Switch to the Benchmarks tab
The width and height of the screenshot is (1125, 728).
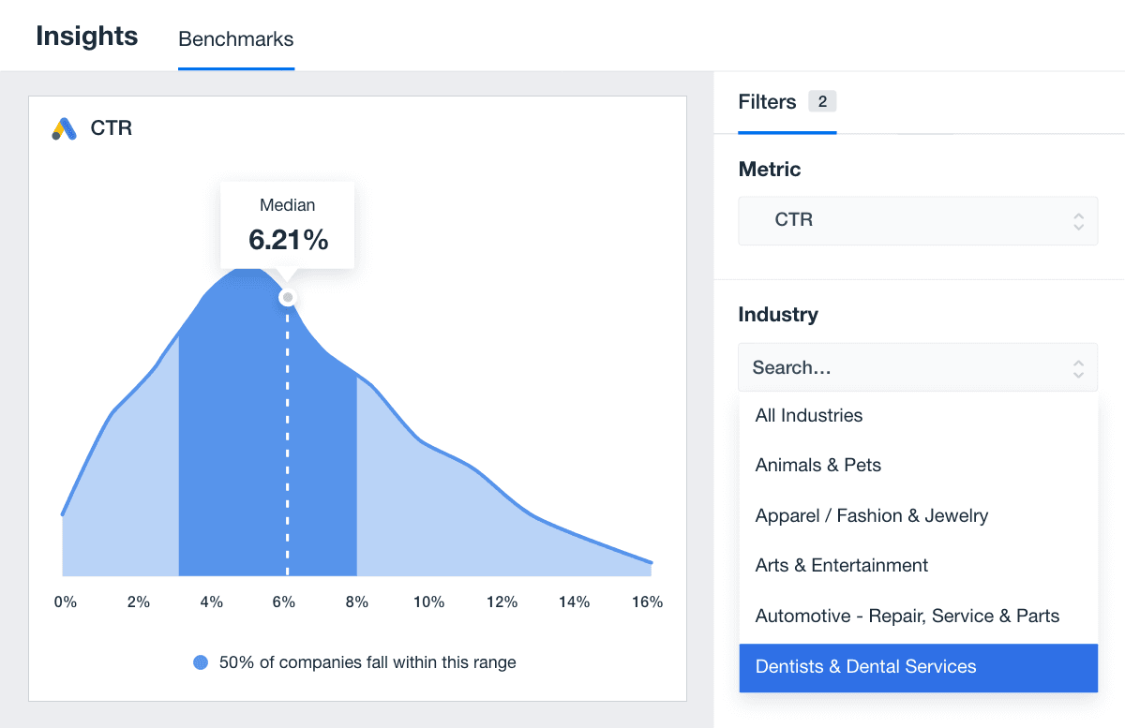tap(235, 39)
